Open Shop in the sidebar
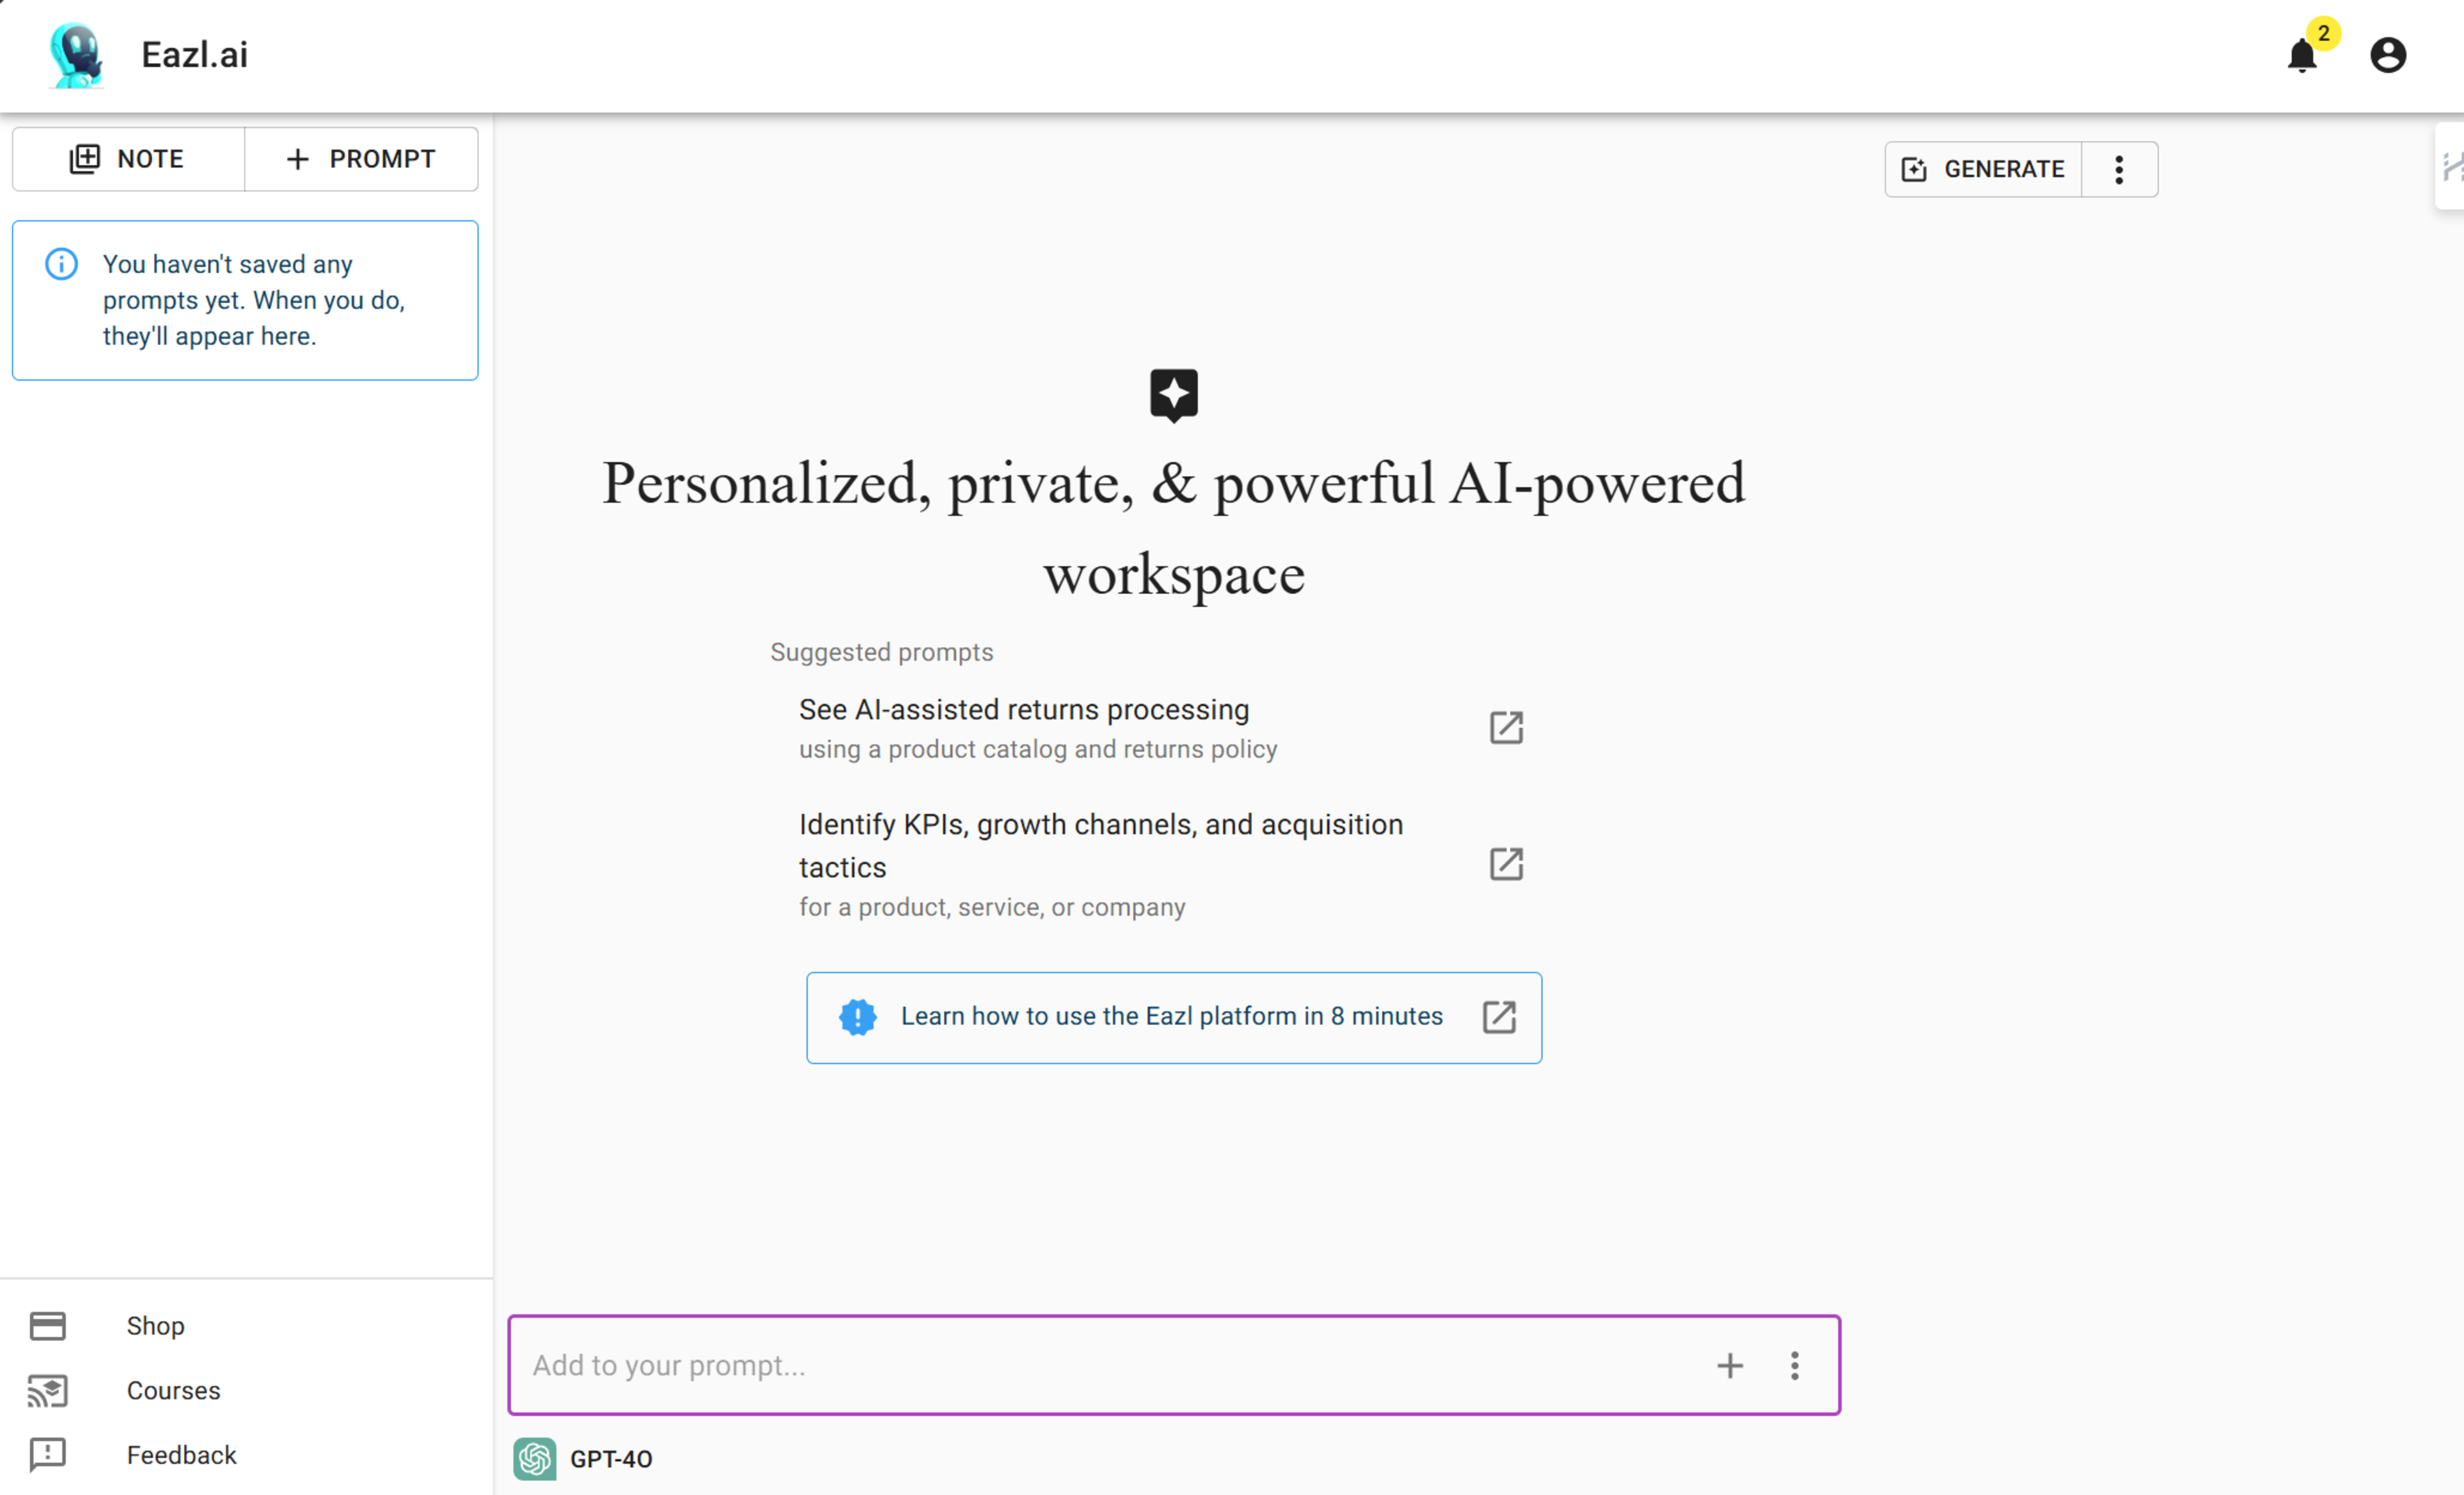This screenshot has width=2464, height=1495. coord(155,1325)
